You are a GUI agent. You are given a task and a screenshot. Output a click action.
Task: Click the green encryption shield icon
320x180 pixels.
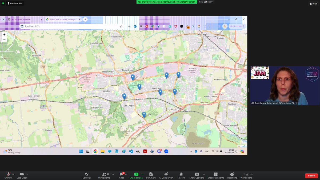click(3, 3)
